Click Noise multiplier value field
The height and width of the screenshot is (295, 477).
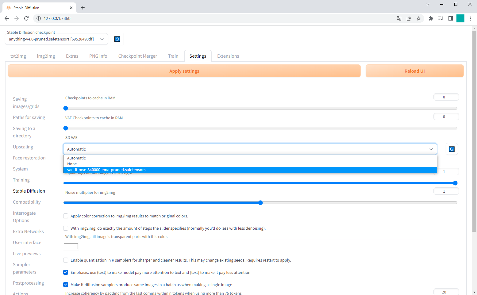(446, 191)
